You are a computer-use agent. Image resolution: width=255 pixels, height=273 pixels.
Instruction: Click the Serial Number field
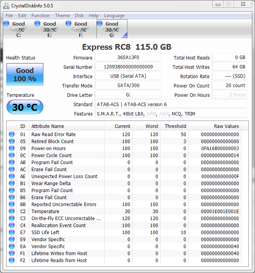128,67
